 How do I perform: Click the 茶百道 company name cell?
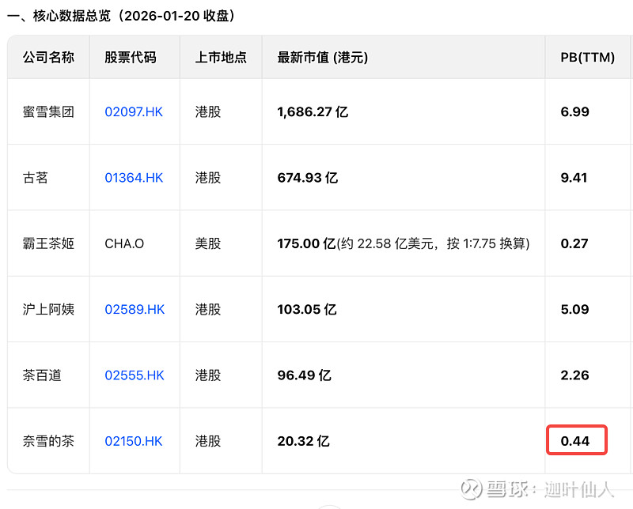click(42, 375)
